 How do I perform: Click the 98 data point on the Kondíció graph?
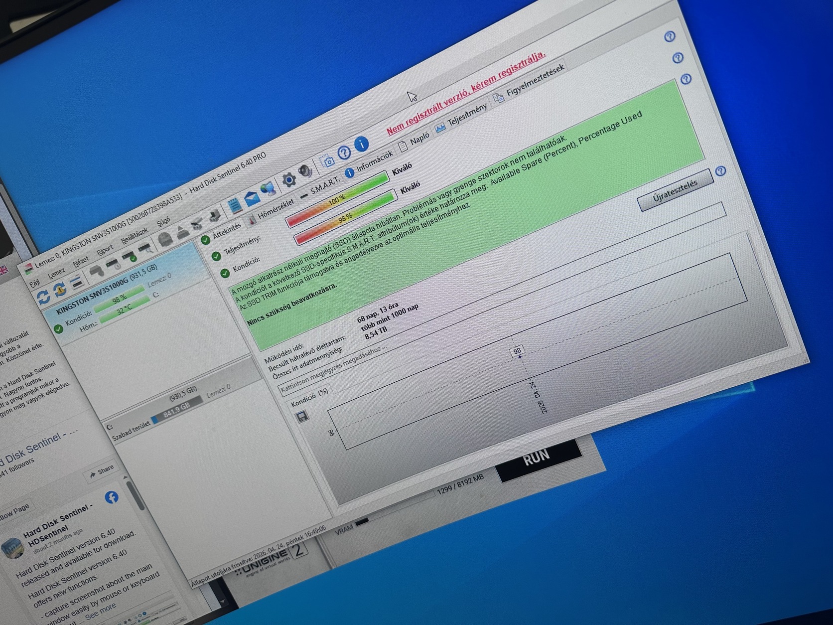(519, 356)
